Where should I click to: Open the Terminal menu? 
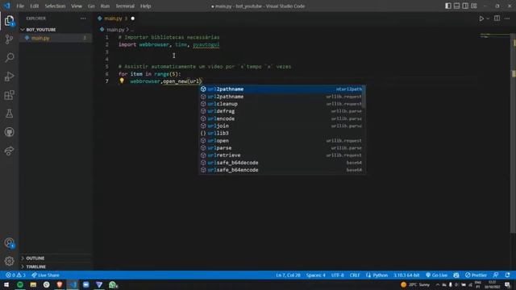(125, 6)
